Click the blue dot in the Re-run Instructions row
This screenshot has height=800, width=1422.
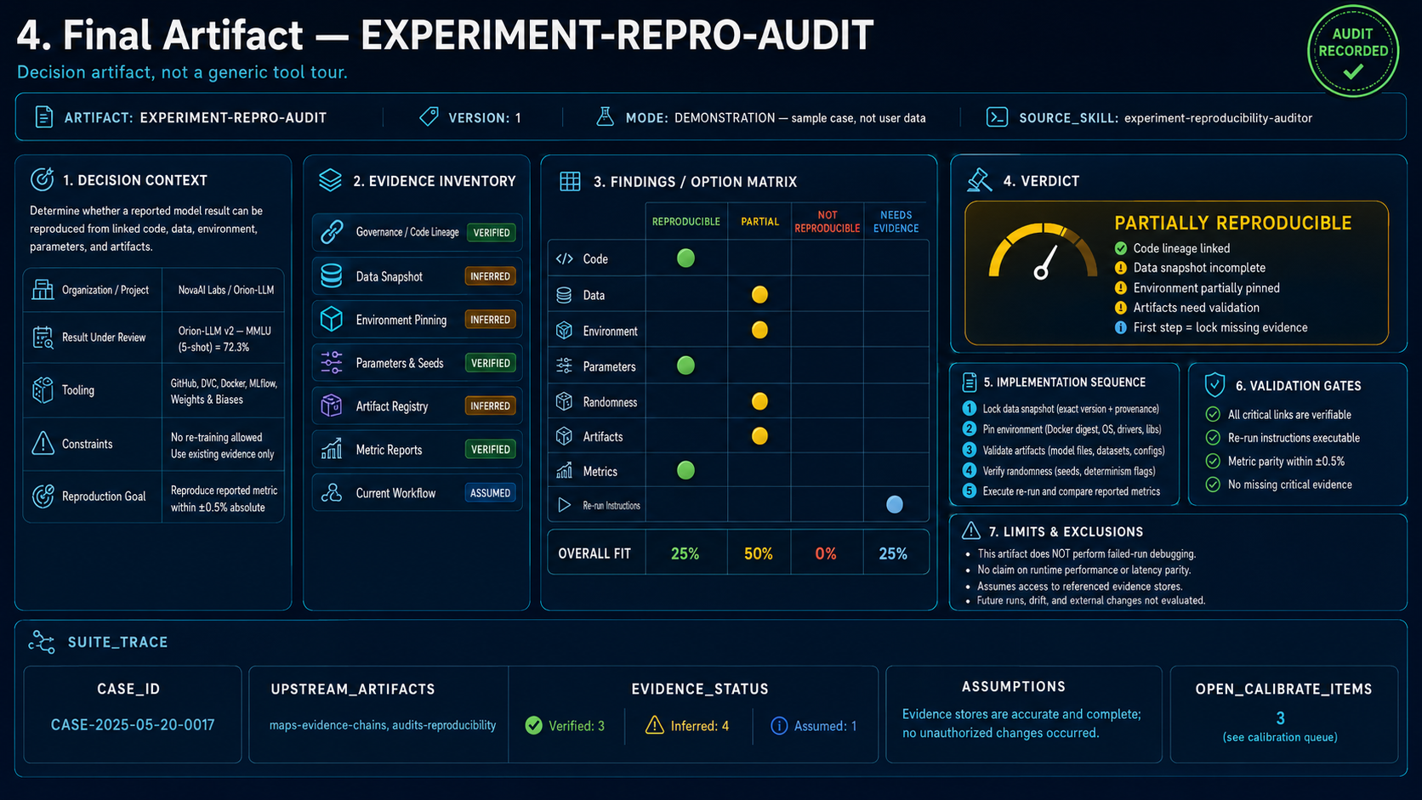[x=895, y=505]
